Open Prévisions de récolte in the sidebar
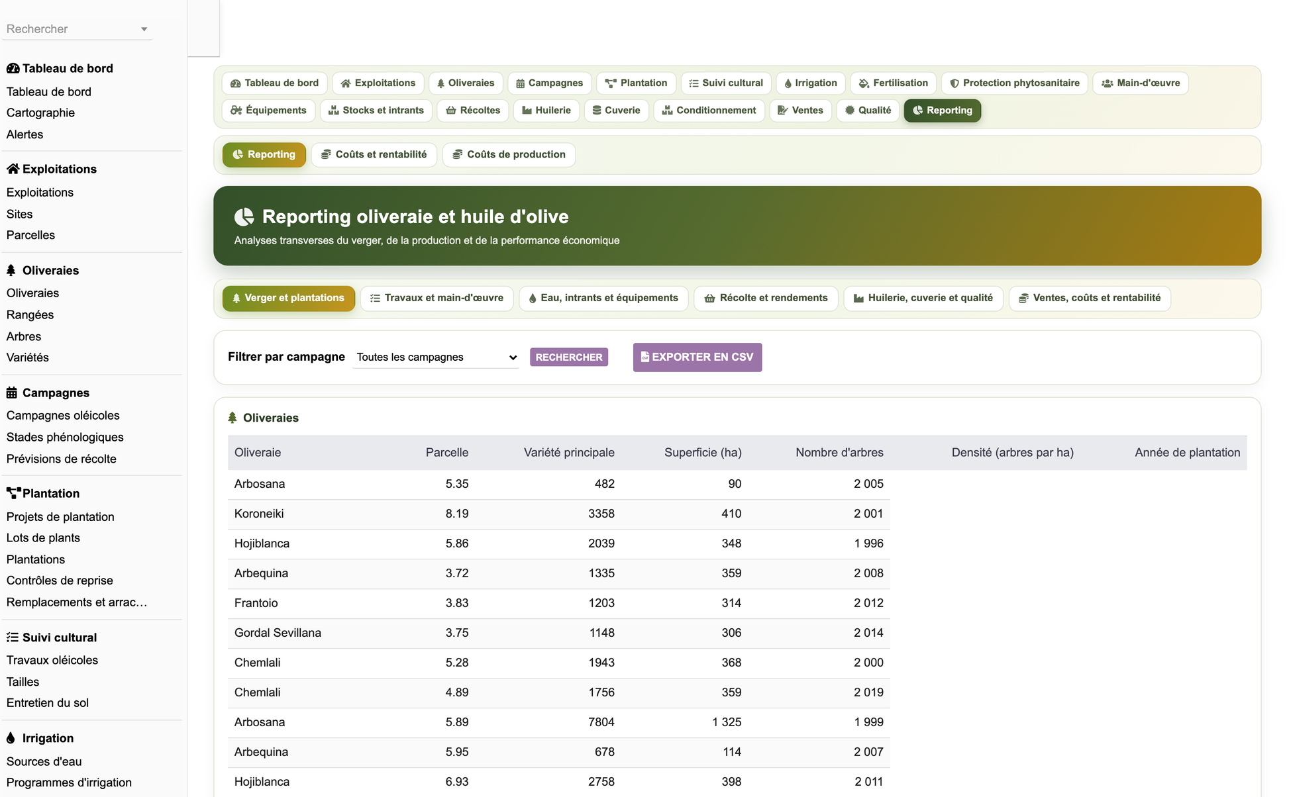 [61, 459]
